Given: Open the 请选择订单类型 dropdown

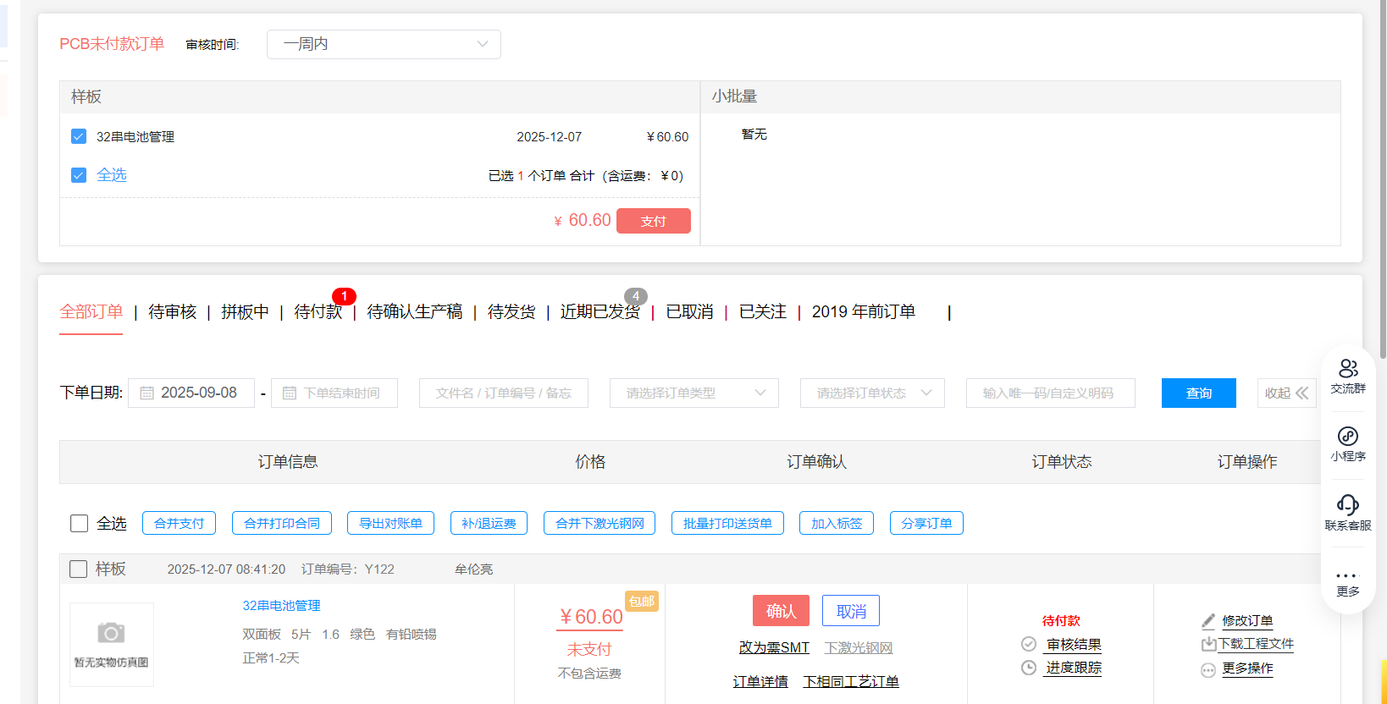Looking at the screenshot, I should pos(693,393).
